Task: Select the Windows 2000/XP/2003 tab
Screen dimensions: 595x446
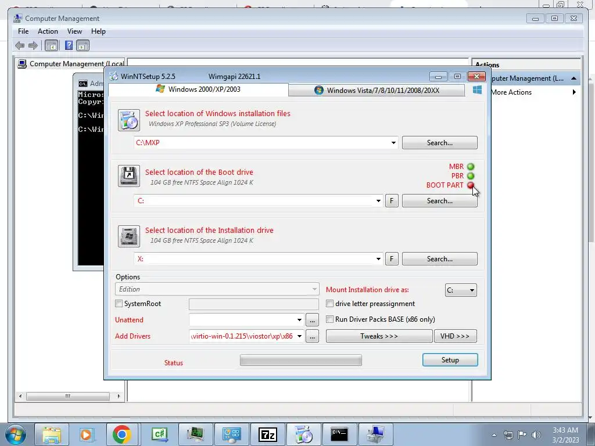Action: click(198, 89)
